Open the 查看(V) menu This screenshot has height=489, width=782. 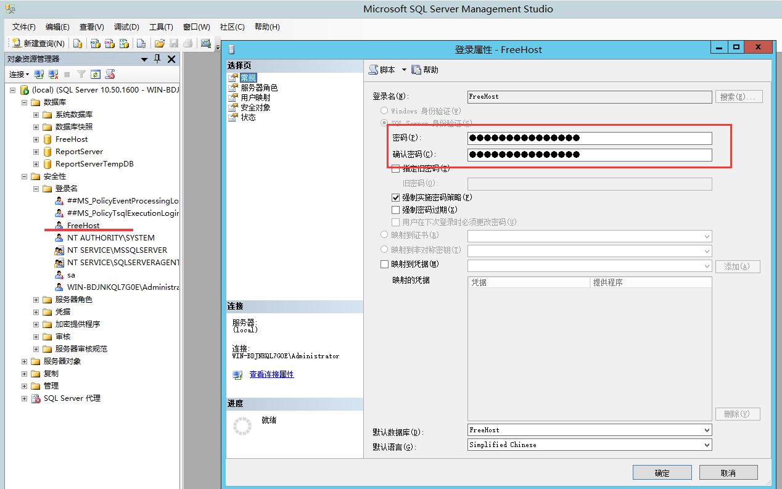coord(92,27)
